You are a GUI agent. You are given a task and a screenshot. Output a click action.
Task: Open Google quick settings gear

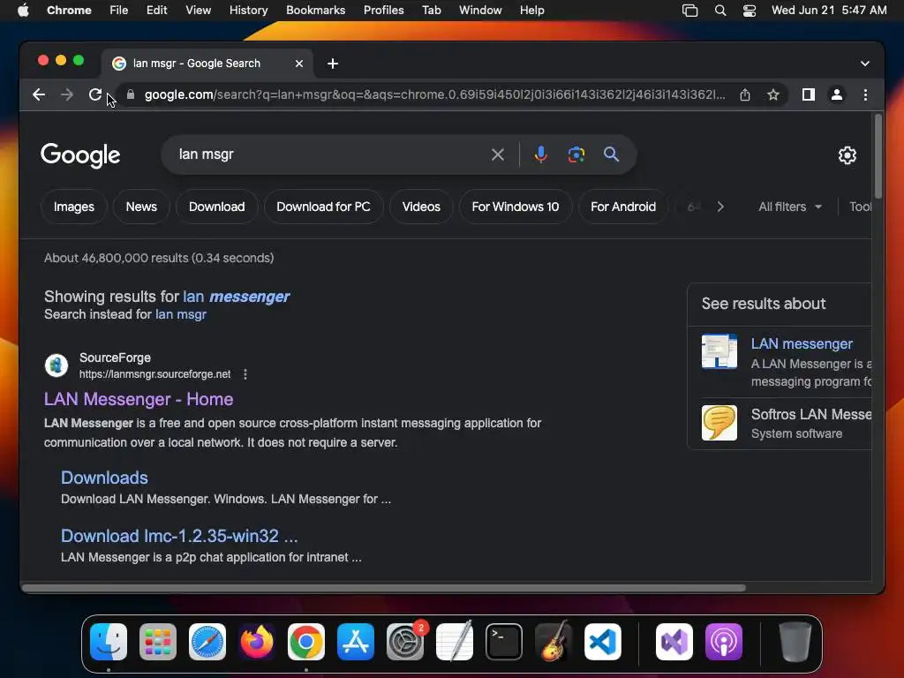[847, 155]
